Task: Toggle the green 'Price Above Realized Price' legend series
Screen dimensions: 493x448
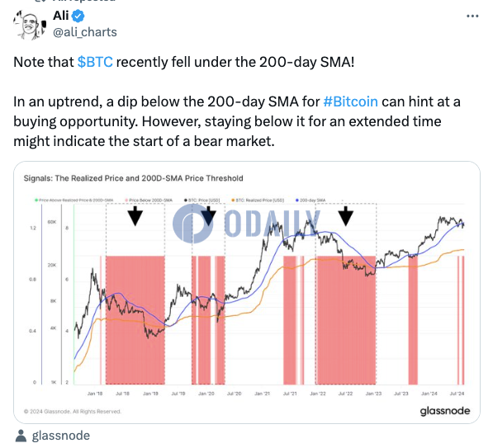Action: point(73,200)
